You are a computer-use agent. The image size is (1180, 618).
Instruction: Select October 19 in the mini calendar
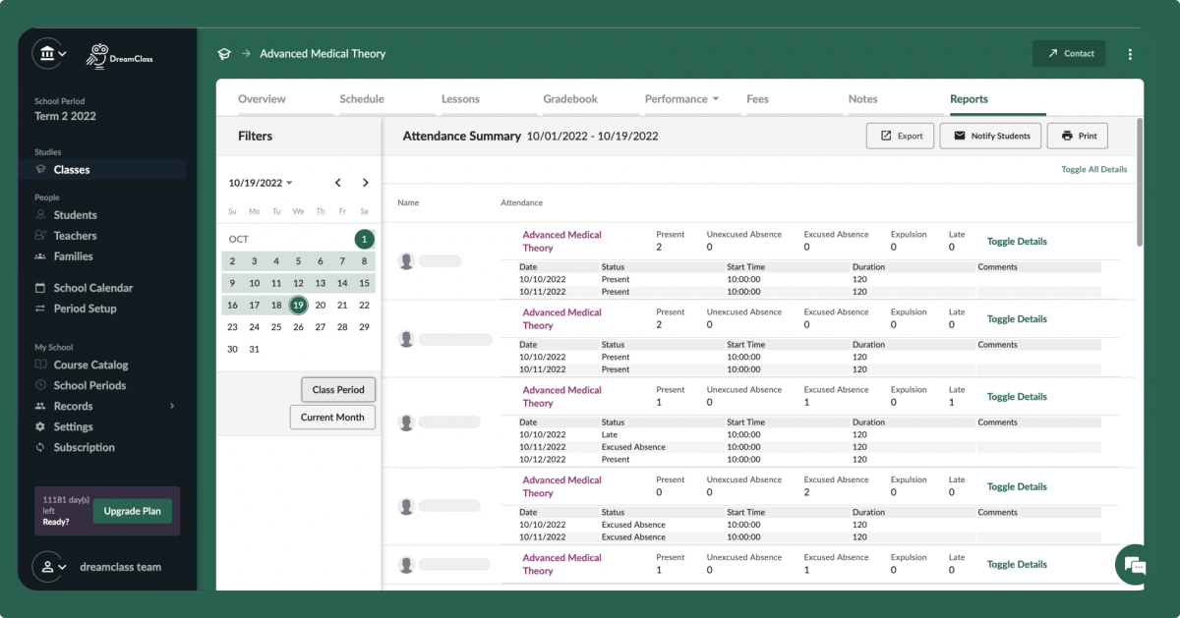(x=299, y=305)
